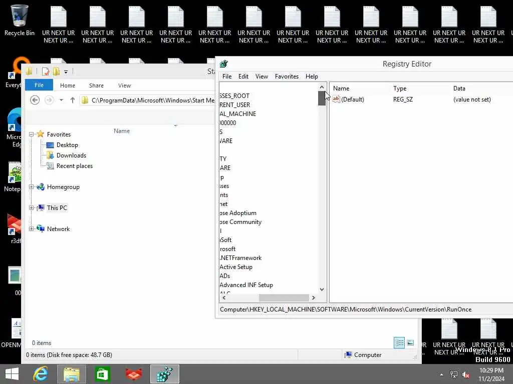Select the .NETFramework registry key
513x384 pixels.
(x=240, y=257)
